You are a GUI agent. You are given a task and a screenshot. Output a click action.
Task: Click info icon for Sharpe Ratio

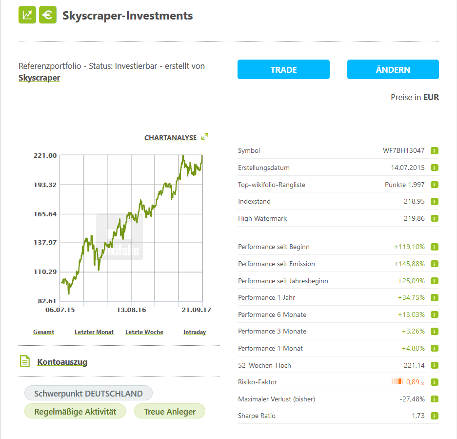click(x=435, y=416)
